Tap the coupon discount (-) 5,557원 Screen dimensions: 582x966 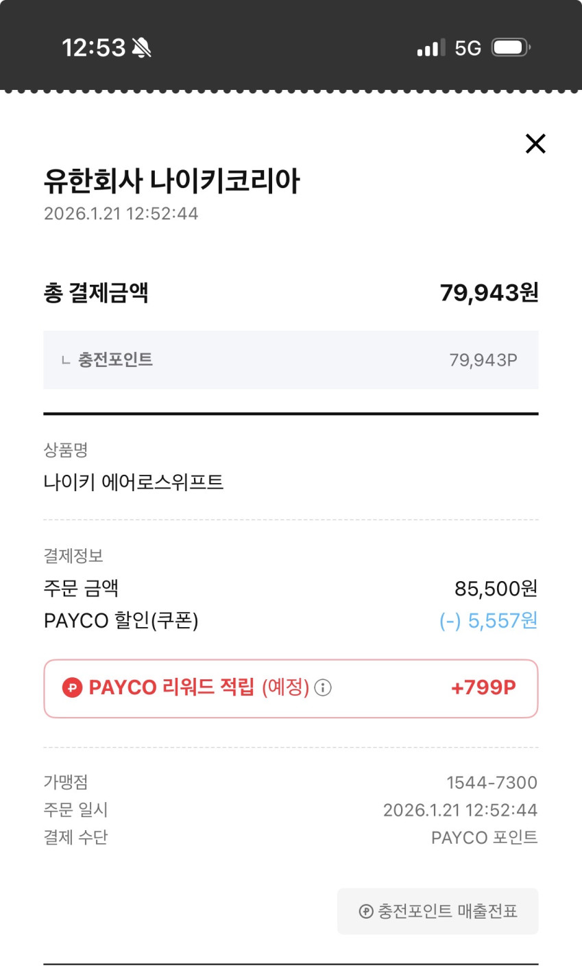click(x=488, y=621)
